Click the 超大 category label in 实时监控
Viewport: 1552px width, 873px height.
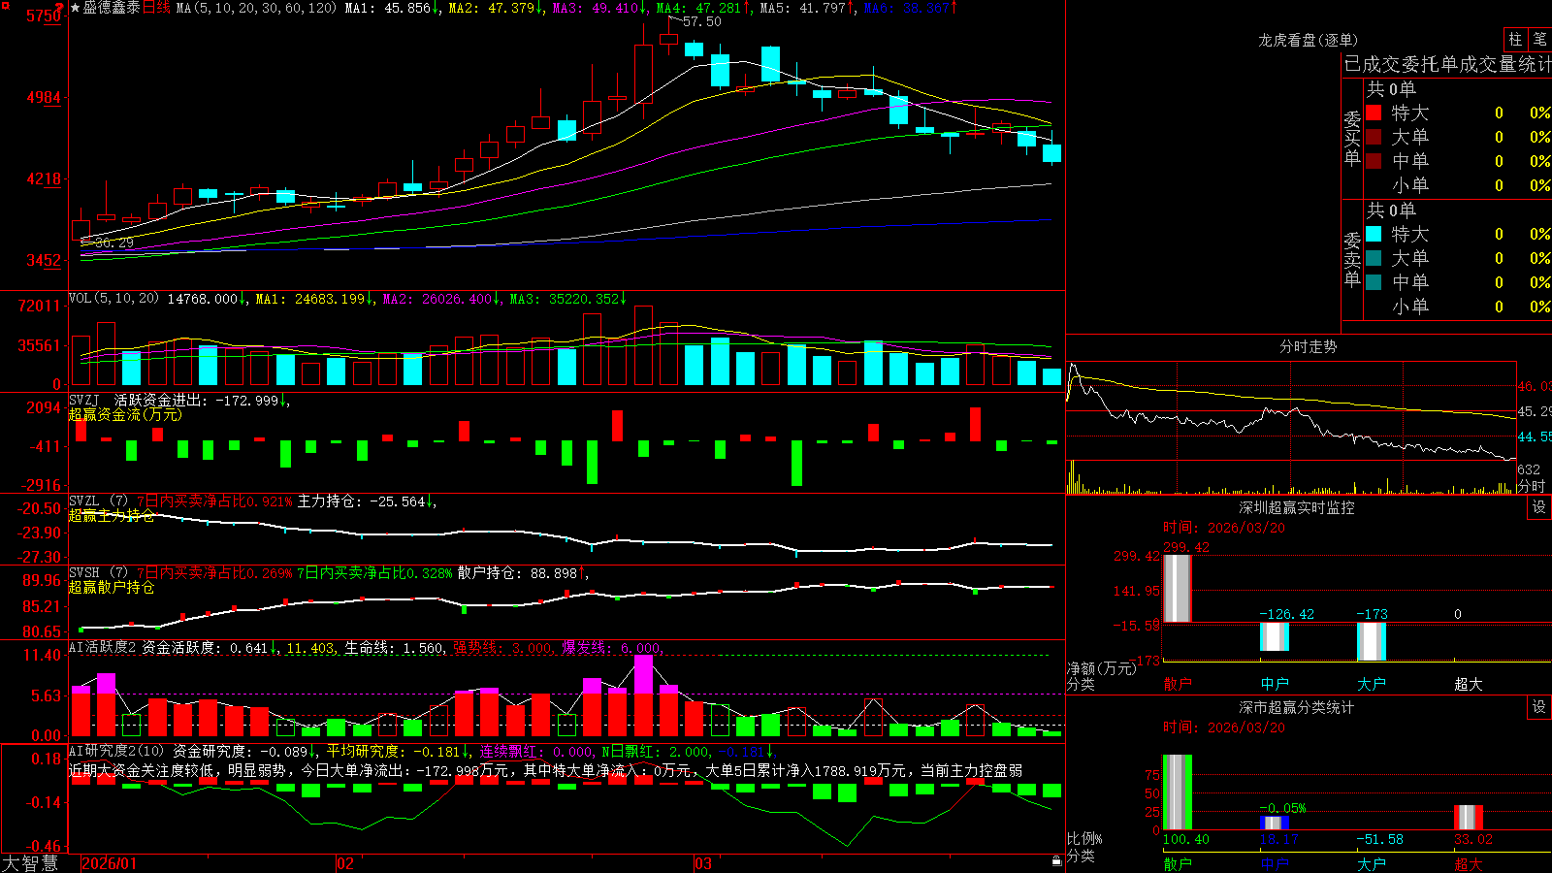(x=1469, y=684)
